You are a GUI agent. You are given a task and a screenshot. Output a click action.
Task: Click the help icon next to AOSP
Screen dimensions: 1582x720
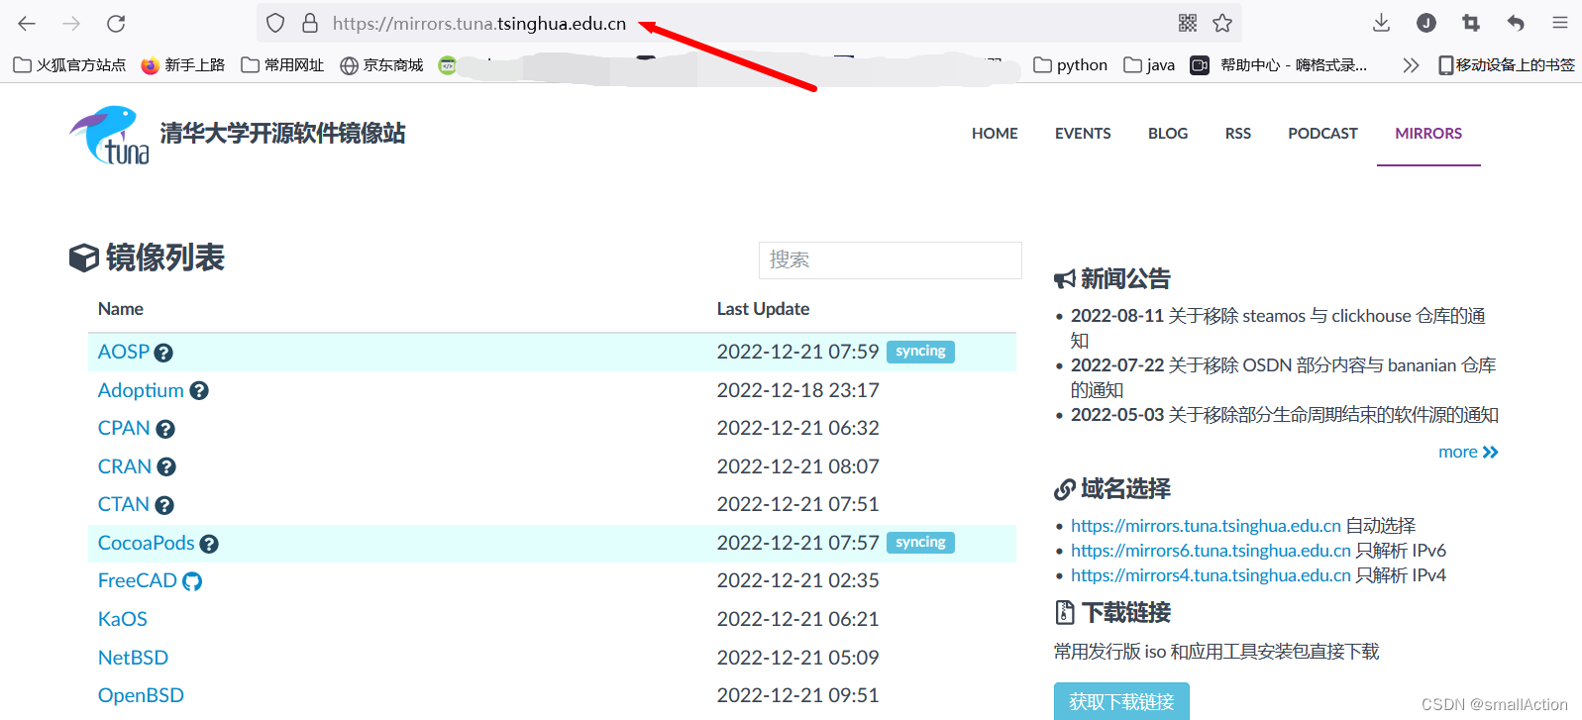(x=163, y=353)
